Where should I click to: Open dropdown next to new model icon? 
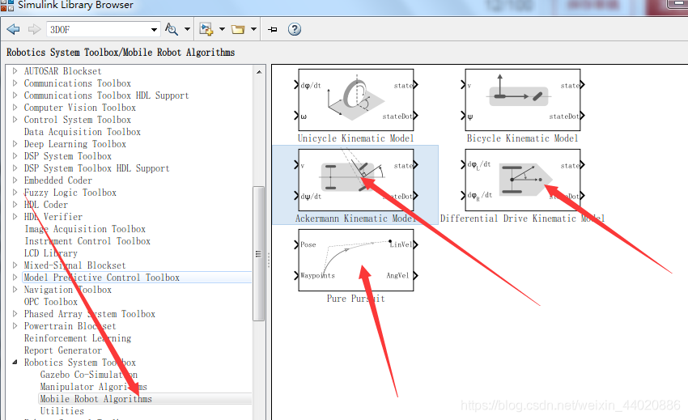(x=222, y=29)
